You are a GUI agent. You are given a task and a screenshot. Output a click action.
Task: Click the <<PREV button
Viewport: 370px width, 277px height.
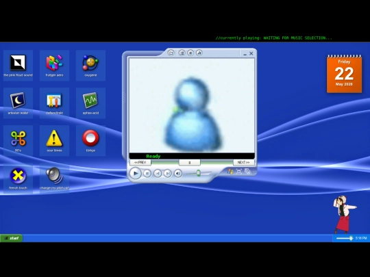click(140, 162)
